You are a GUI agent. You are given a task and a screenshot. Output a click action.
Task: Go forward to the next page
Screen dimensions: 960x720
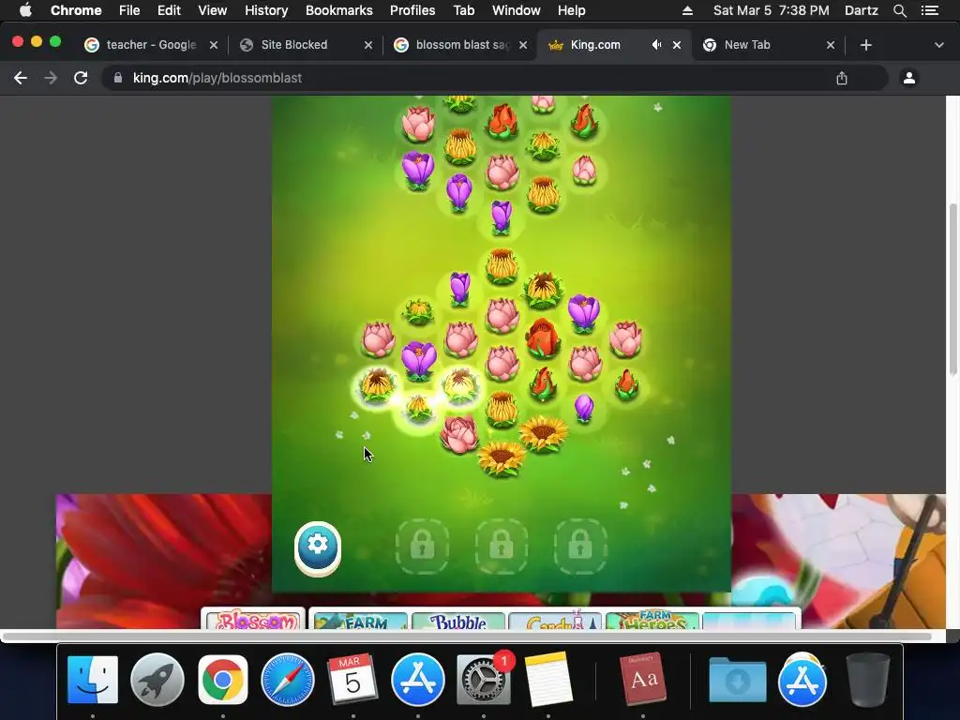coord(51,78)
